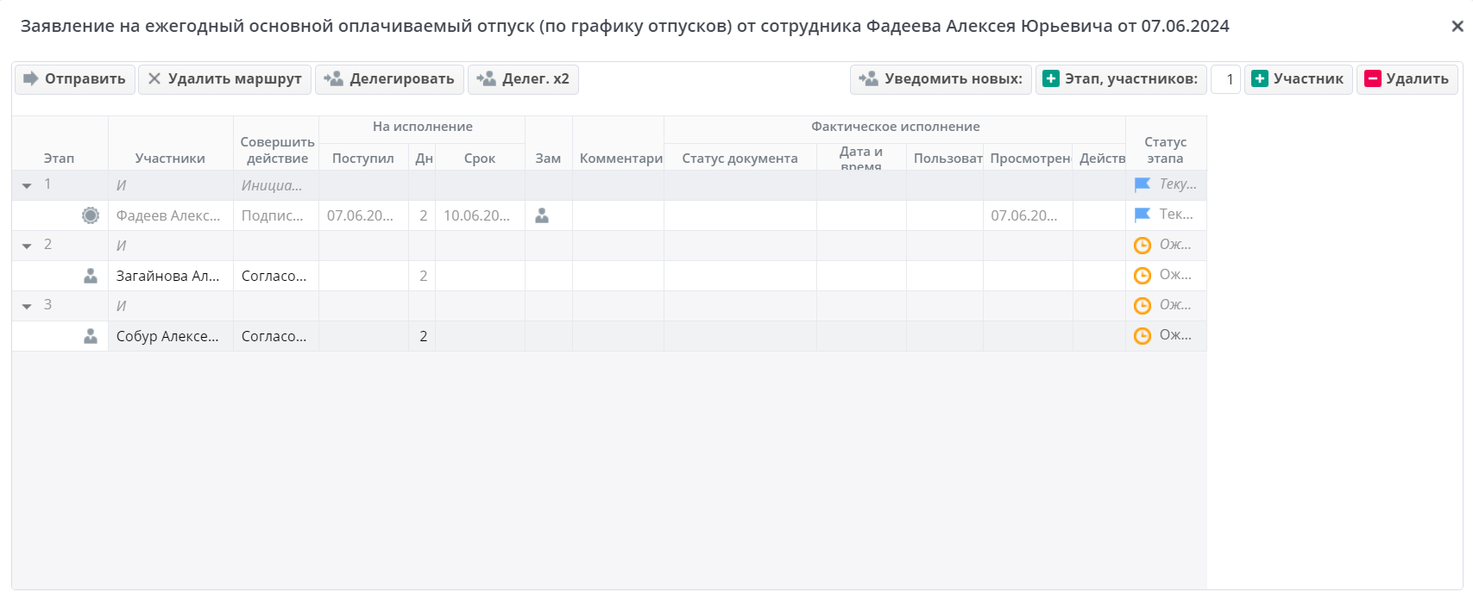Screen dimensions: 1473x598
Task: Click the Делег. x2 button
Action: click(x=523, y=79)
